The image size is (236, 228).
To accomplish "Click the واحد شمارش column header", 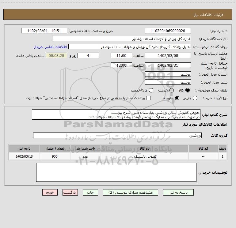I will pyautogui.click(x=85, y=148).
